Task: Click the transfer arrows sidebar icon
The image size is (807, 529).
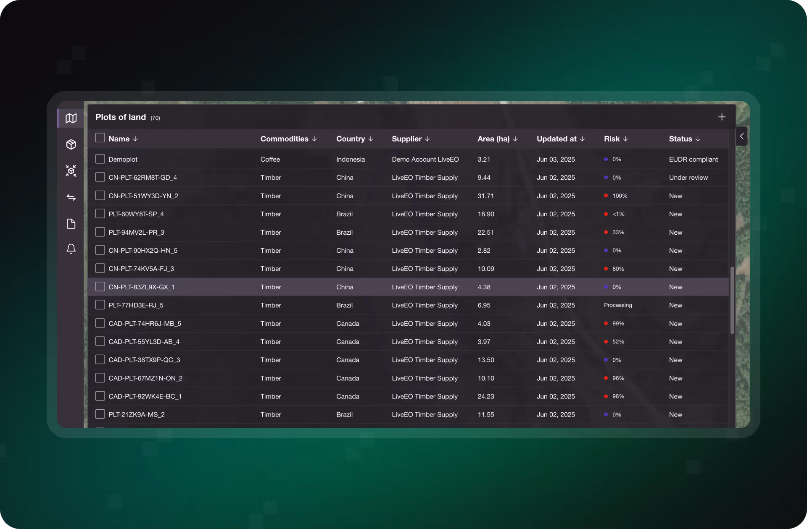Action: click(71, 197)
